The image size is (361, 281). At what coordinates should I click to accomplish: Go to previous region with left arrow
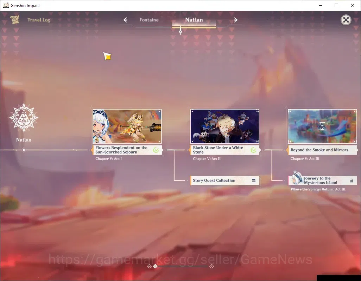click(125, 20)
